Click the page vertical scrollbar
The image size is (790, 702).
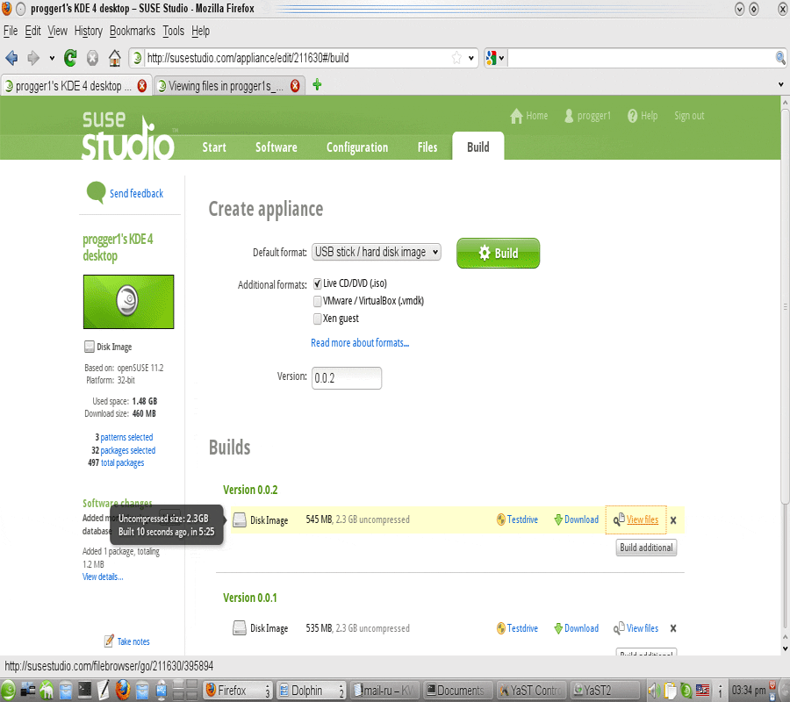coord(785,307)
